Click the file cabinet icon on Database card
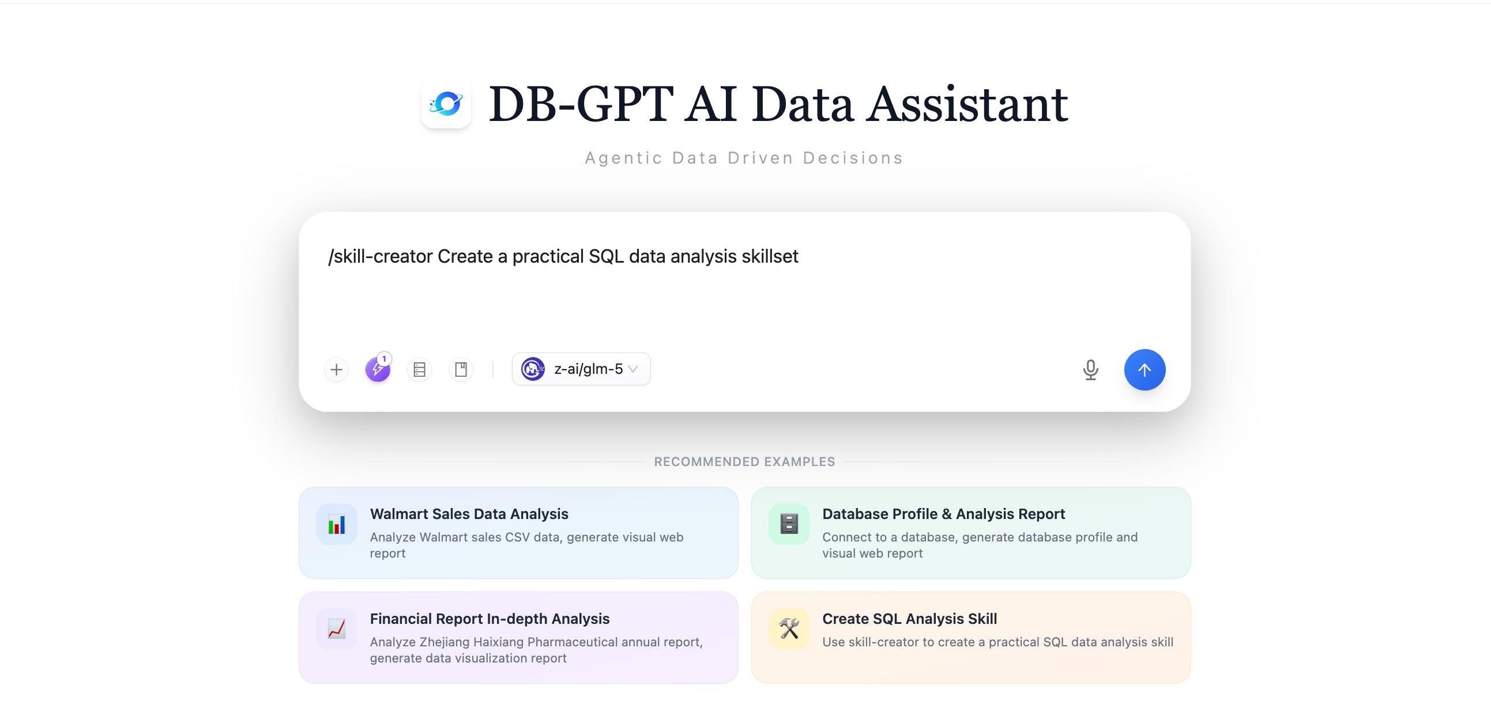Viewport: 1491px width, 712px height. (x=789, y=524)
